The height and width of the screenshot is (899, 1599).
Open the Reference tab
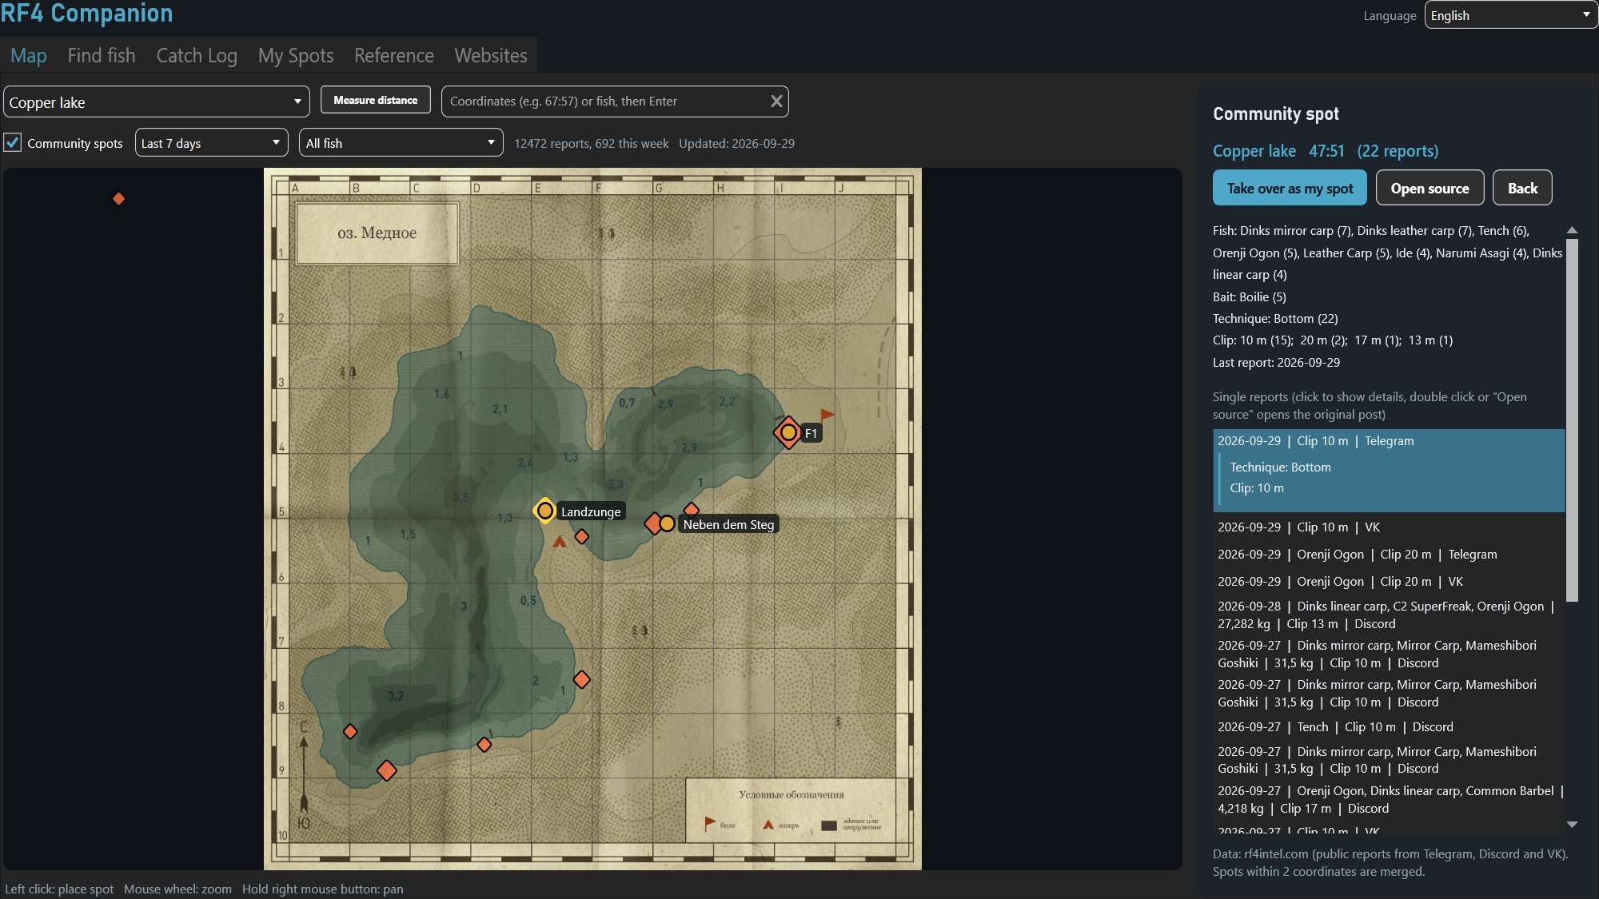pos(394,55)
